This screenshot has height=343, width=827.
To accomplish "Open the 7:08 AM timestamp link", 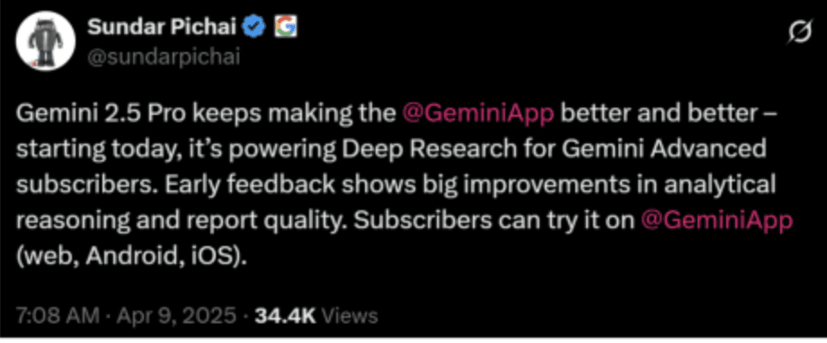I will (58, 315).
